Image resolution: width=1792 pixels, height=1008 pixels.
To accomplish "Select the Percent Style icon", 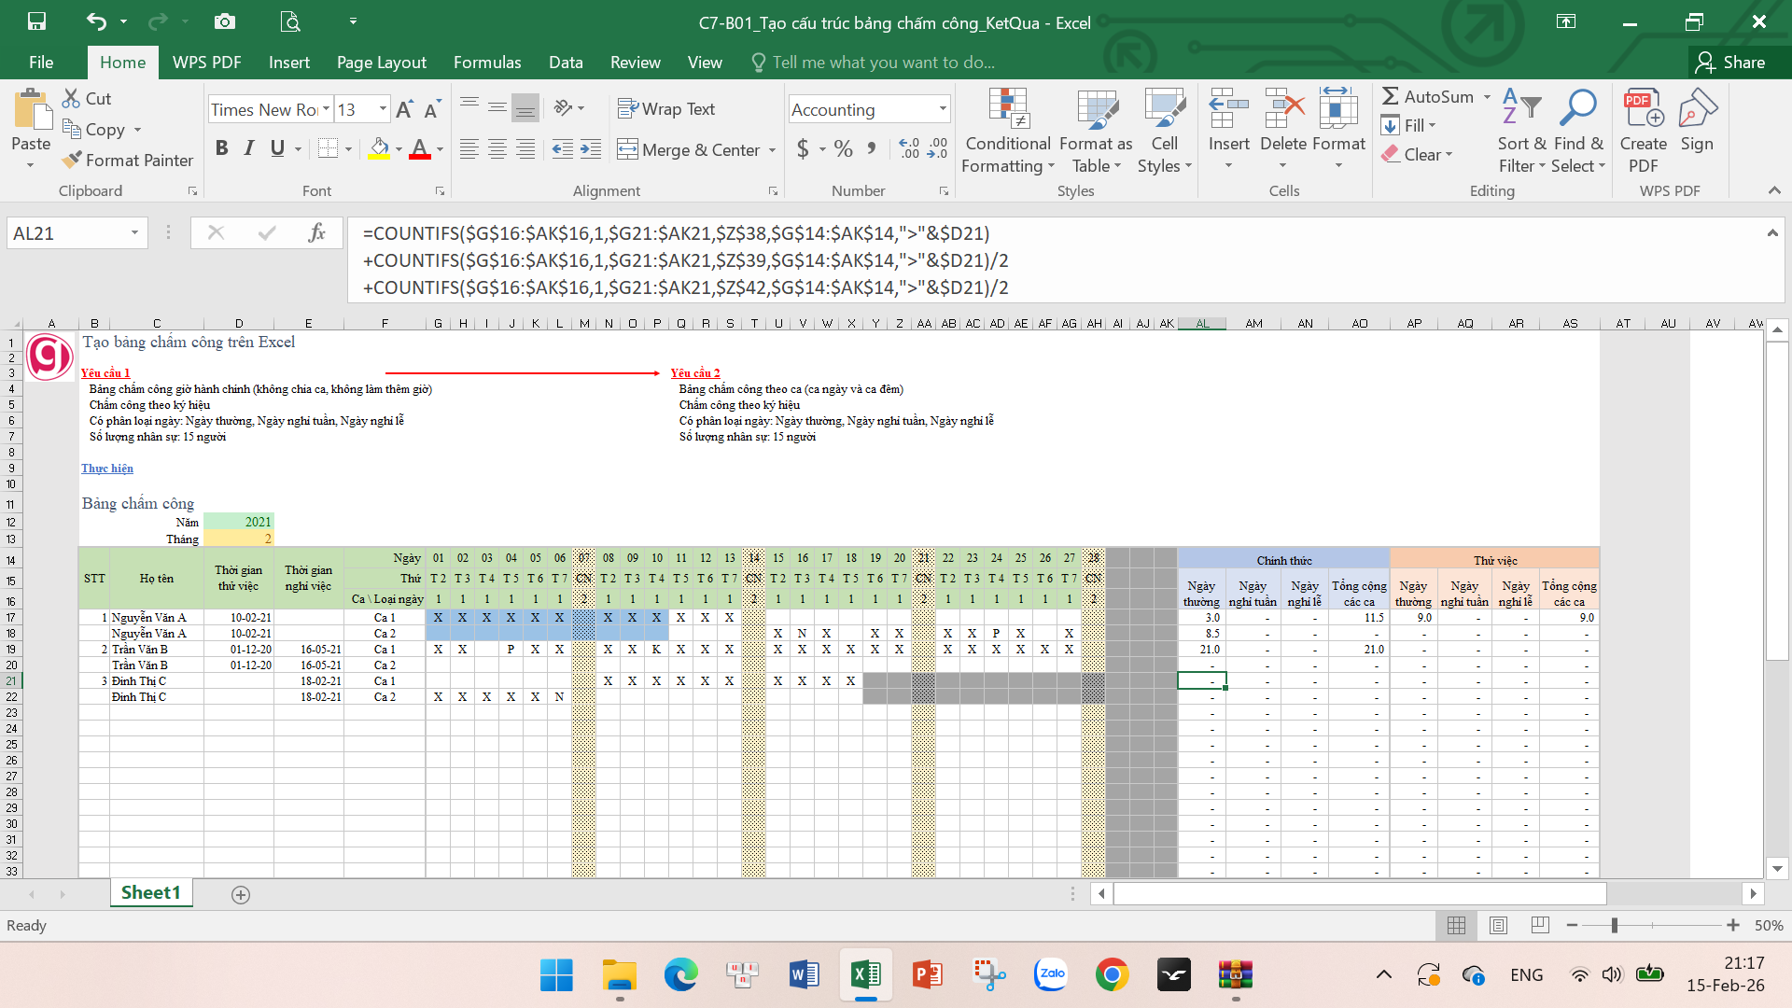I will pyautogui.click(x=843, y=149).
